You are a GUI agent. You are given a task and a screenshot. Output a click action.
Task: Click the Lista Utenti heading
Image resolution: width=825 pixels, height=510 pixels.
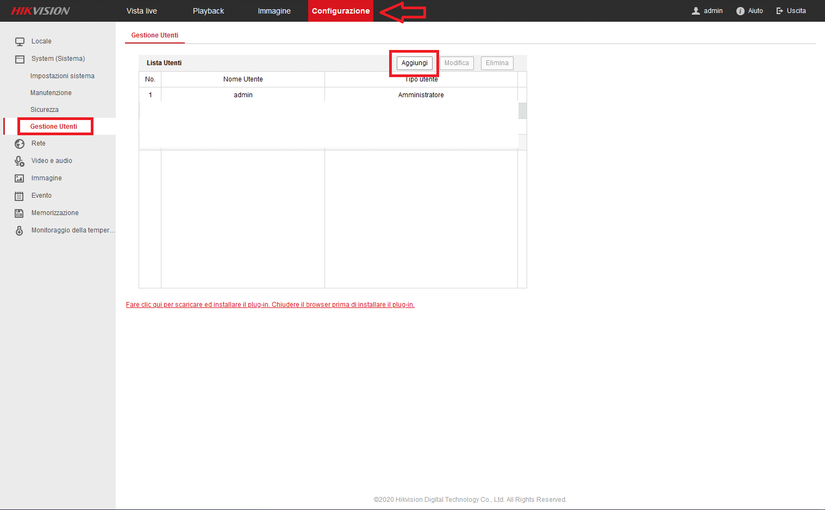(x=164, y=63)
